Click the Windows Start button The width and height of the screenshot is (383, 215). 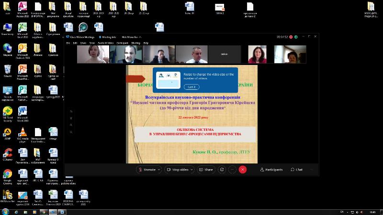point(6,212)
